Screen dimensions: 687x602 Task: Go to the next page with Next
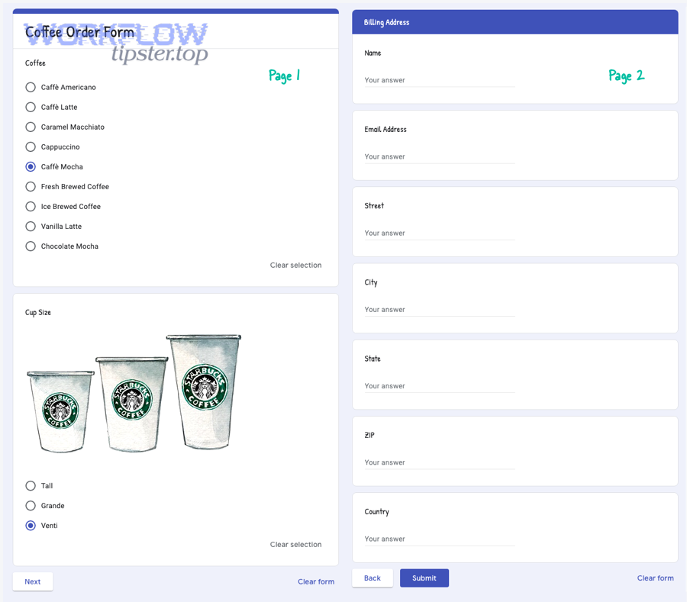[x=33, y=581]
